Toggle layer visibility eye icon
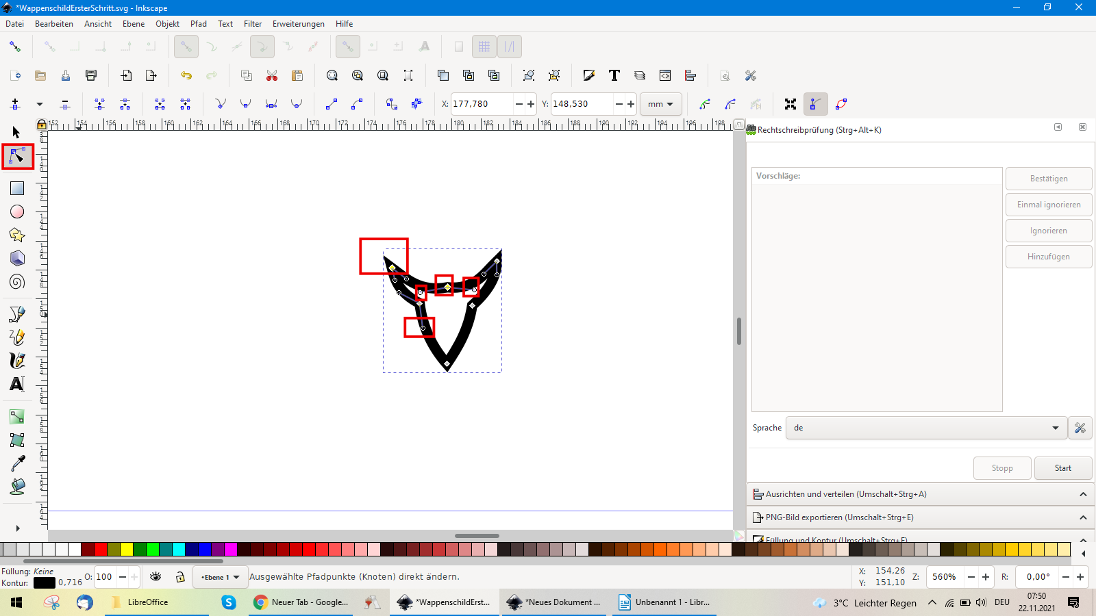The height and width of the screenshot is (616, 1096). [x=155, y=577]
